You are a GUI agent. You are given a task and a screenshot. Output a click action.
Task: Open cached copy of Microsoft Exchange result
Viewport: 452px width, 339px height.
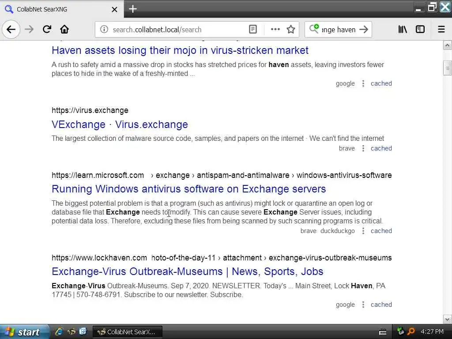[x=381, y=231]
